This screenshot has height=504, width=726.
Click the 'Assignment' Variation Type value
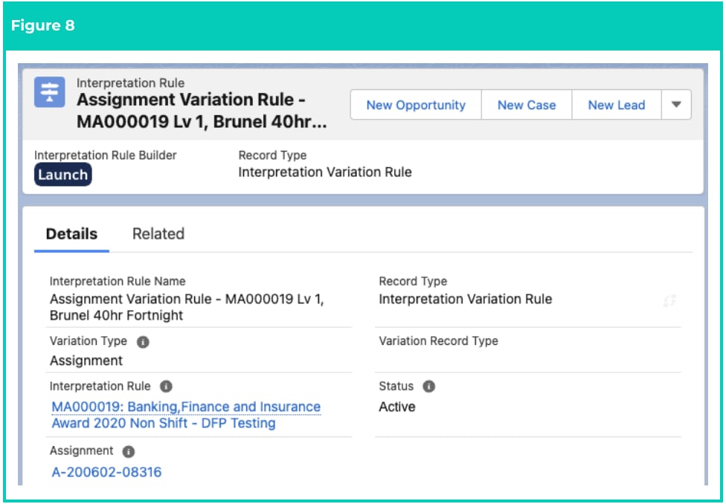[86, 361]
